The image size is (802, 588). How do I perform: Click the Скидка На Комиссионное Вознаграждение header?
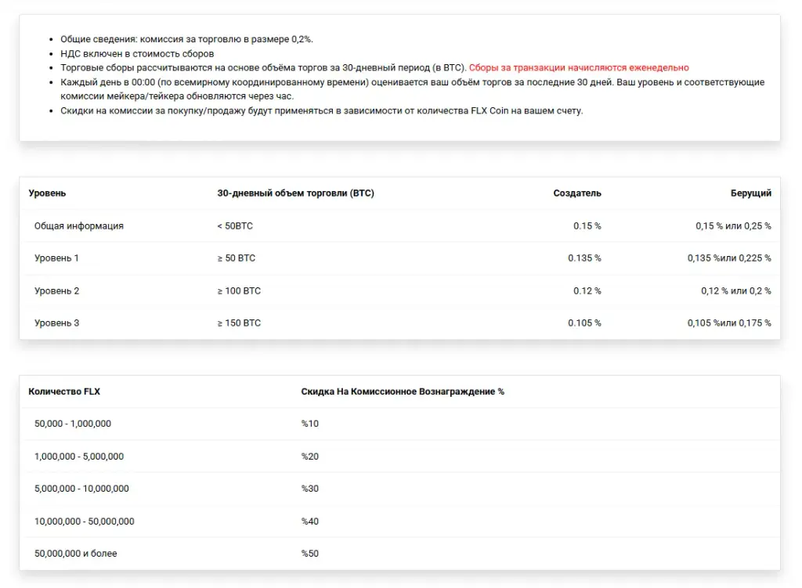coord(402,391)
